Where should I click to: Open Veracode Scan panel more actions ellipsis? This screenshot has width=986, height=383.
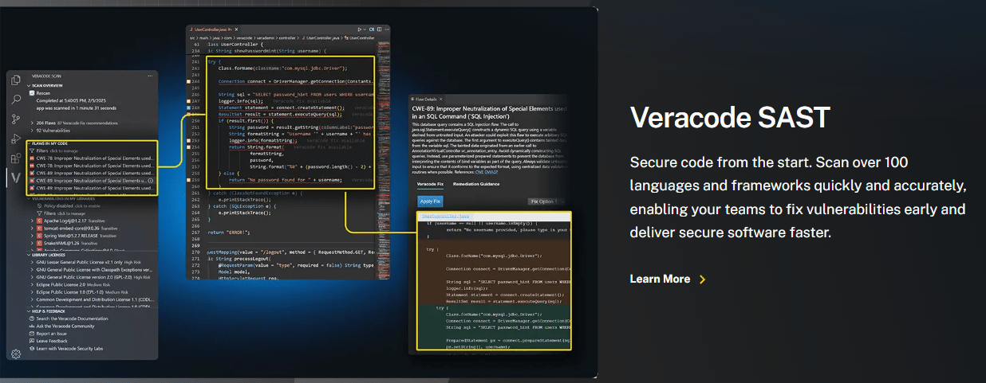point(150,76)
